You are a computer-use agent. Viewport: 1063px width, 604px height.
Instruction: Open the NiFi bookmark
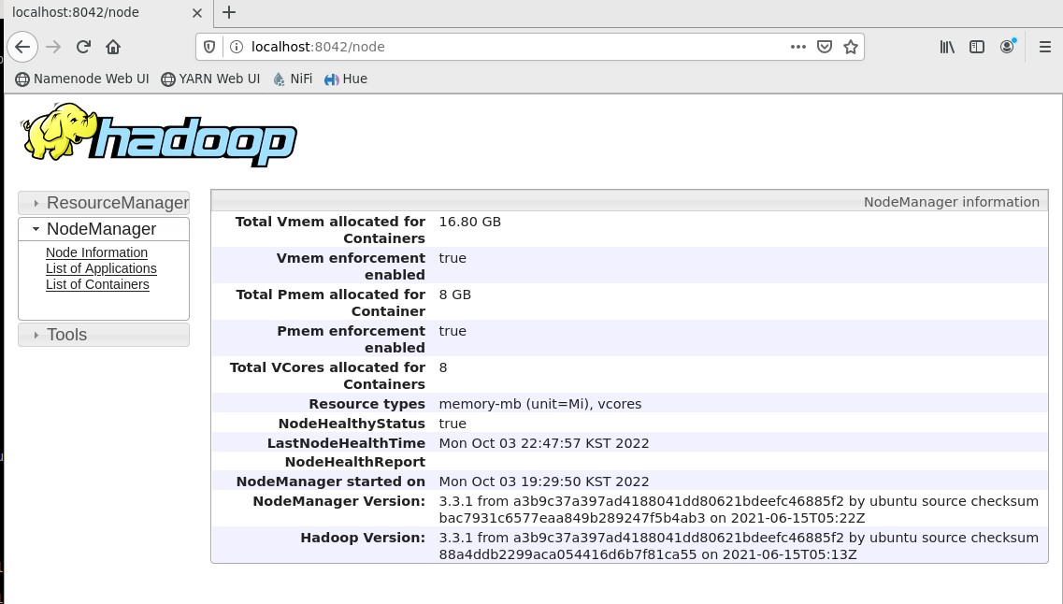pos(293,79)
